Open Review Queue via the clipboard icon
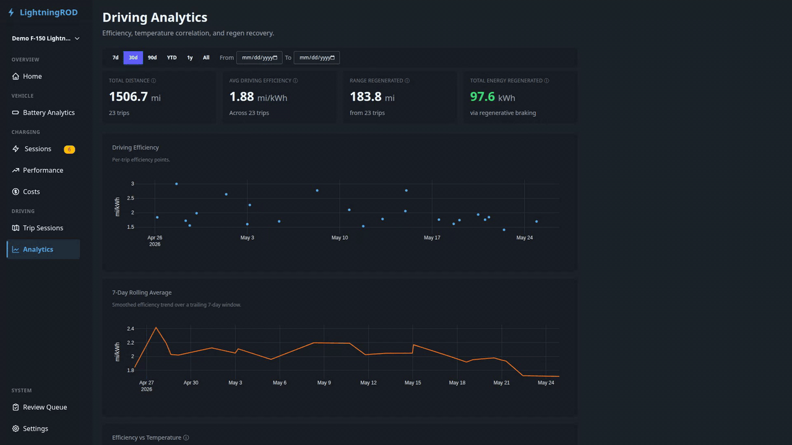The image size is (792, 445). tap(15, 407)
